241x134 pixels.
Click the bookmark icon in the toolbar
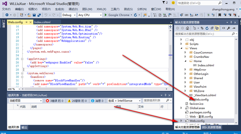pyautogui.click(x=219, y=15)
